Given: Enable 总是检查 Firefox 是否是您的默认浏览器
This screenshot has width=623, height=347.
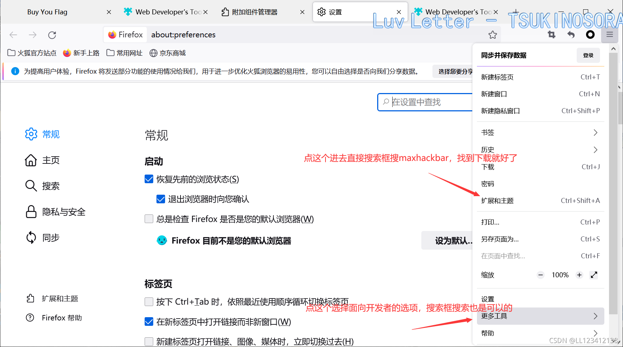Looking at the screenshot, I should [149, 219].
